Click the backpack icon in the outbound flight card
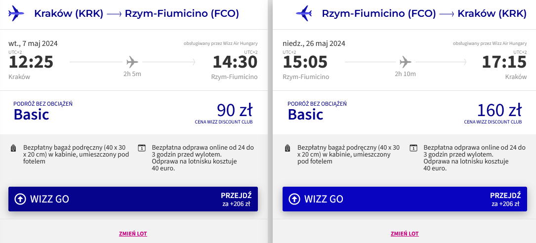The width and height of the screenshot is (536, 243). click(x=13, y=148)
